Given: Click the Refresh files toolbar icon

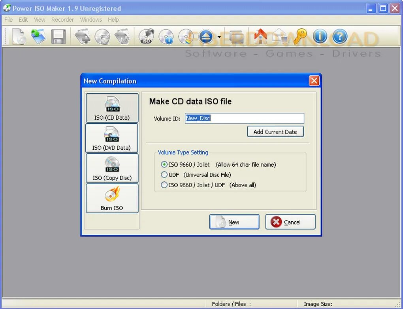Looking at the screenshot, I should 102,36.
